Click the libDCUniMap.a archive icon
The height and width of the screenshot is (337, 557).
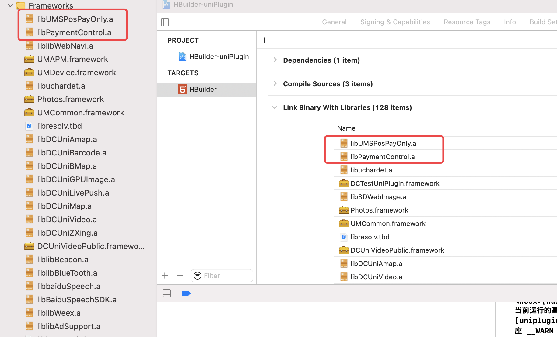29,206
